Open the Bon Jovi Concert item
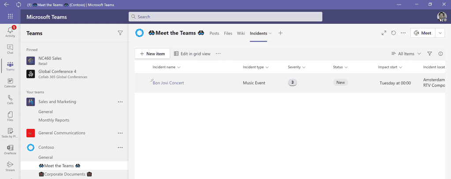The image size is (451, 179). (168, 83)
